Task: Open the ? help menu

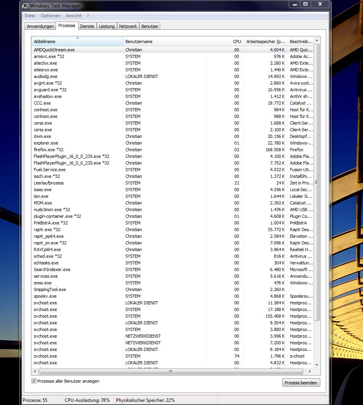Action: pyautogui.click(x=88, y=16)
